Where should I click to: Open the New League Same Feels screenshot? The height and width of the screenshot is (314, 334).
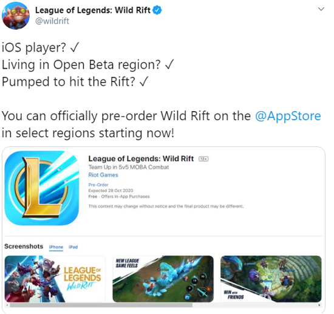[x=163, y=279]
